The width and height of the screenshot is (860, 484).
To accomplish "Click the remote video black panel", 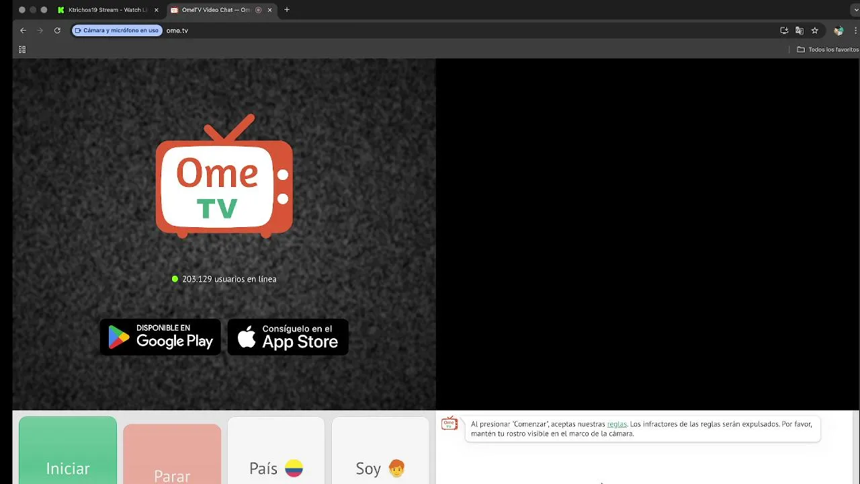I will click(648, 234).
